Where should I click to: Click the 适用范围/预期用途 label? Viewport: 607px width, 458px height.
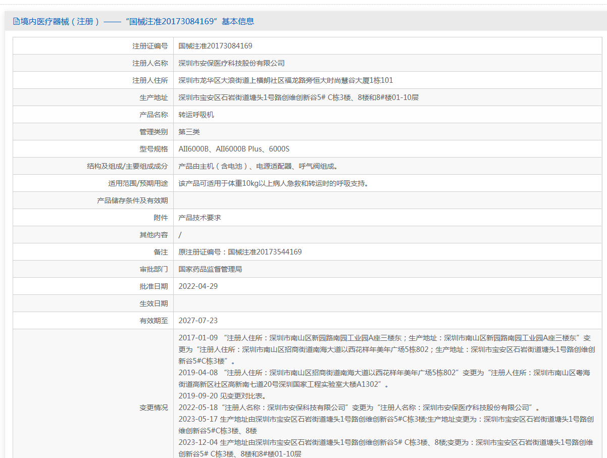coord(138,183)
